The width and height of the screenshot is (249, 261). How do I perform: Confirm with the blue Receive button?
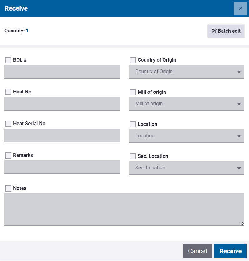[x=230, y=251]
